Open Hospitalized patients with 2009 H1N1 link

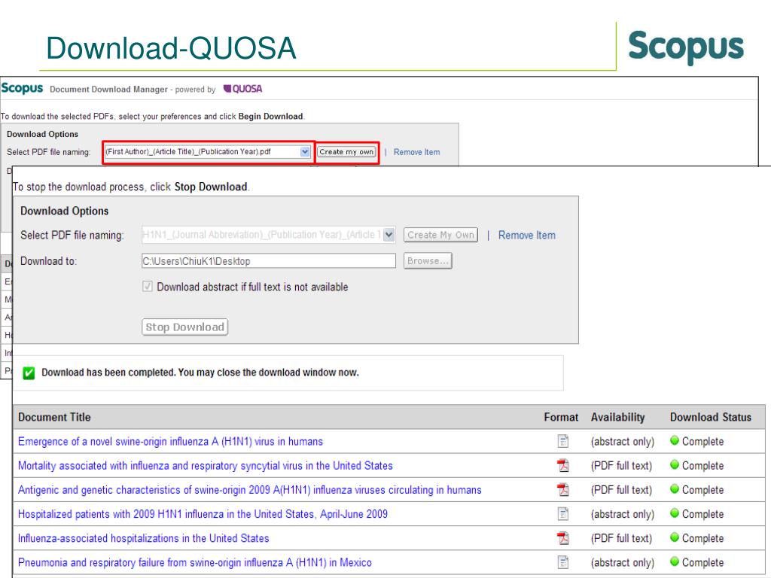coord(203,514)
